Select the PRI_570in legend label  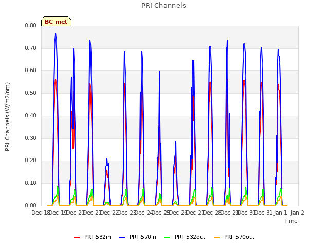point(143,237)
